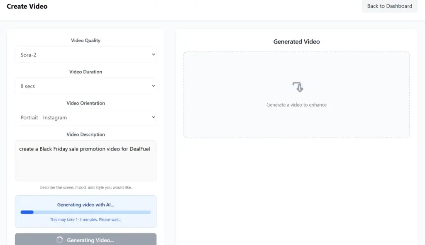
Task: Click the Generating video with AI label
Action: 85,204
